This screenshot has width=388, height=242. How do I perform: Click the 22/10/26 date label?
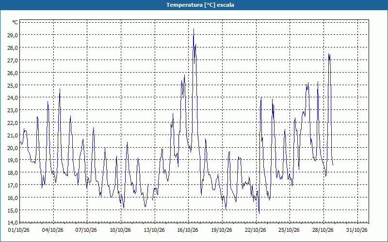256,230
